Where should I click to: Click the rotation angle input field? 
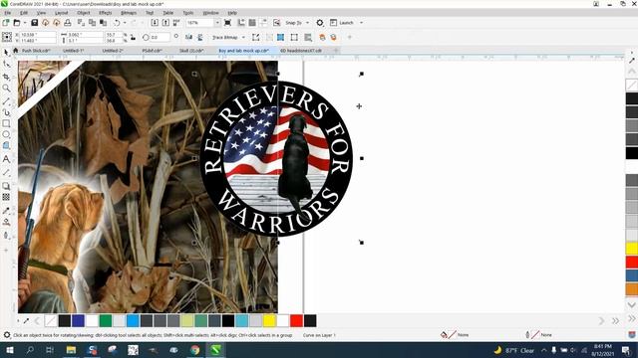(159, 38)
